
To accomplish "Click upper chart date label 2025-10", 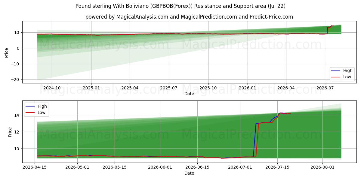I will 208,88.
